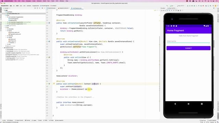Toggle the Build Variants side tab
Screen dimensions: 219x123
pos(1,114)
